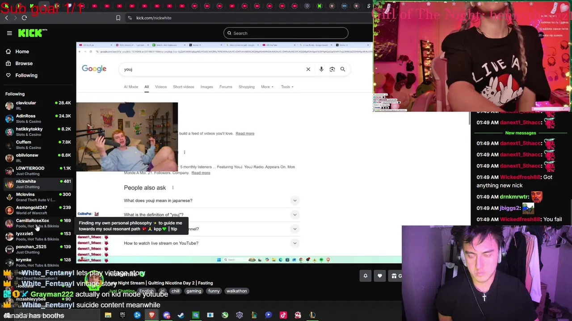The width and height of the screenshot is (572, 321).
Task: Expand "How to watch live stream on YouTube?"
Action: [294, 243]
